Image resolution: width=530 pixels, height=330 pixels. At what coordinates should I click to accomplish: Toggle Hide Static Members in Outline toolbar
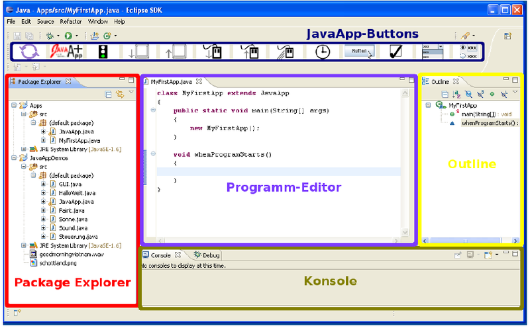click(x=480, y=94)
